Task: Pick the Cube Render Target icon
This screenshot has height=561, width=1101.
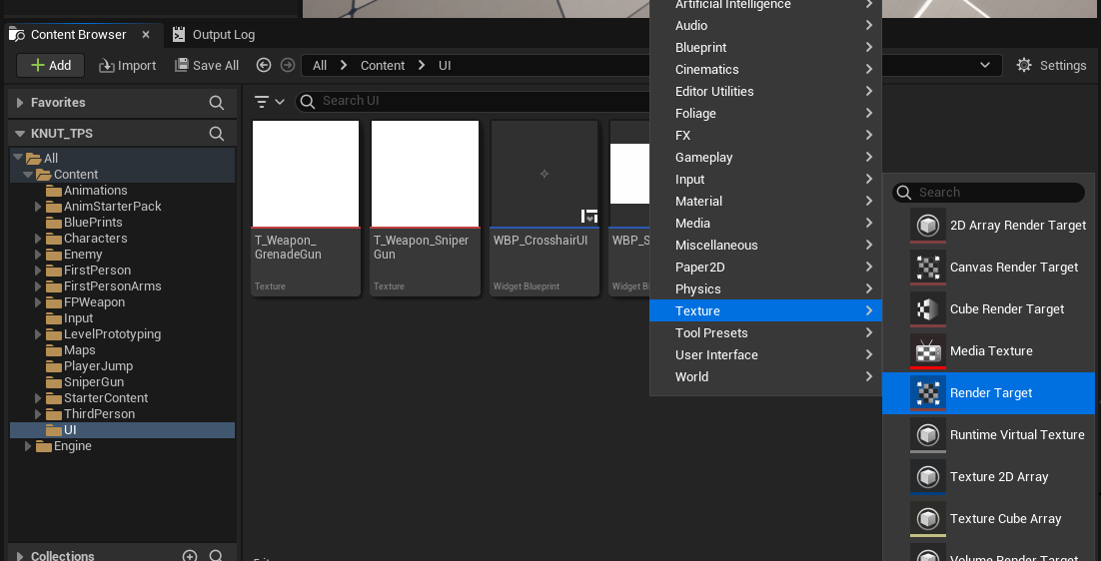Action: [x=927, y=309]
